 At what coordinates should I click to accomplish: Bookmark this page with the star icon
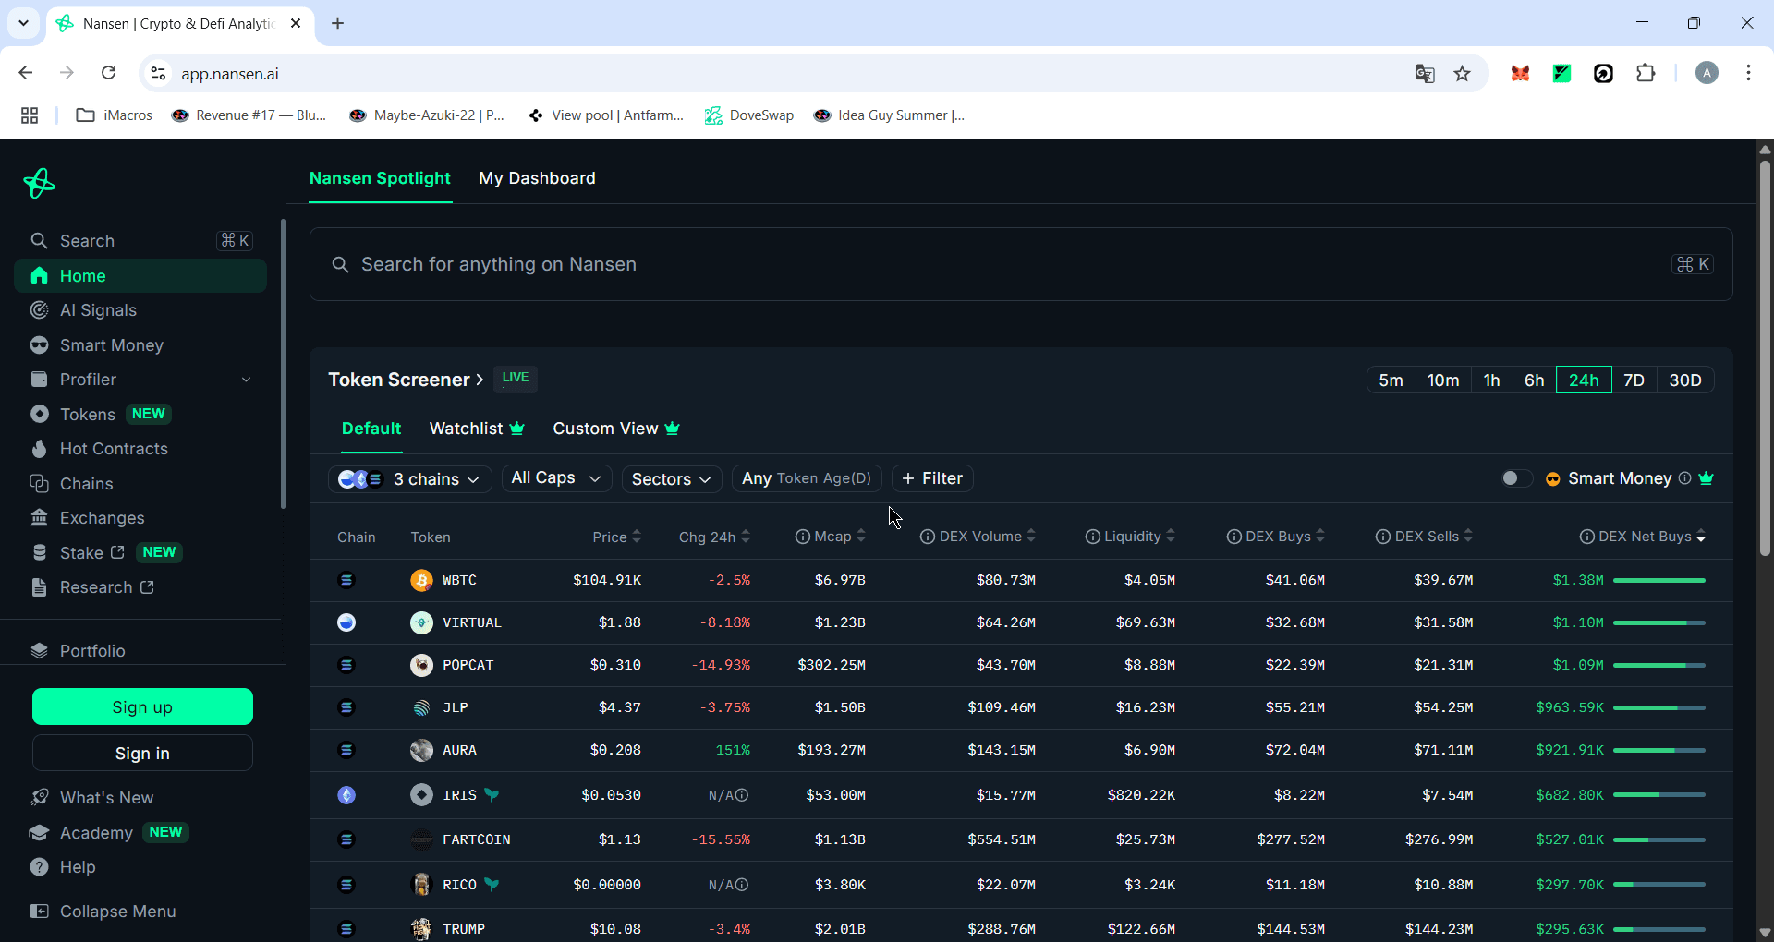(x=1462, y=74)
